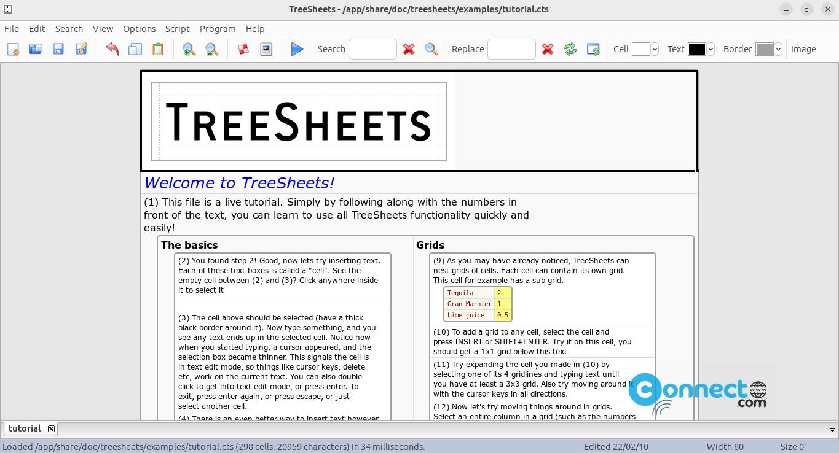Open the Cell color dropdown arrow
The height and width of the screenshot is (453, 839).
[x=655, y=49]
